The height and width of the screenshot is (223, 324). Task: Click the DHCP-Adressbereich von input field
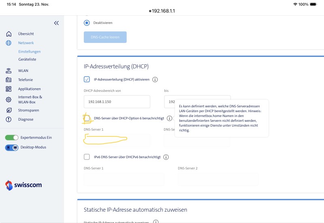117,102
